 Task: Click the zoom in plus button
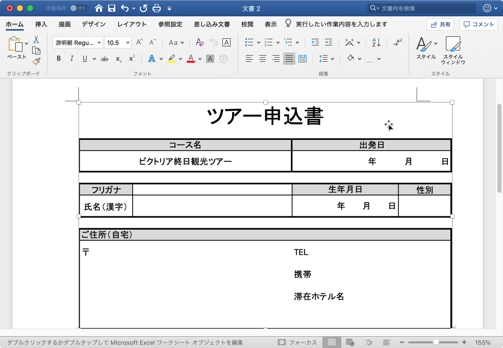[464, 342]
